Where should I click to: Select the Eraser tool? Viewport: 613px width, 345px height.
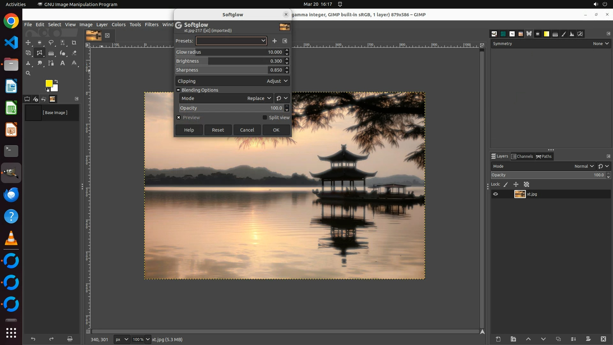click(74, 53)
